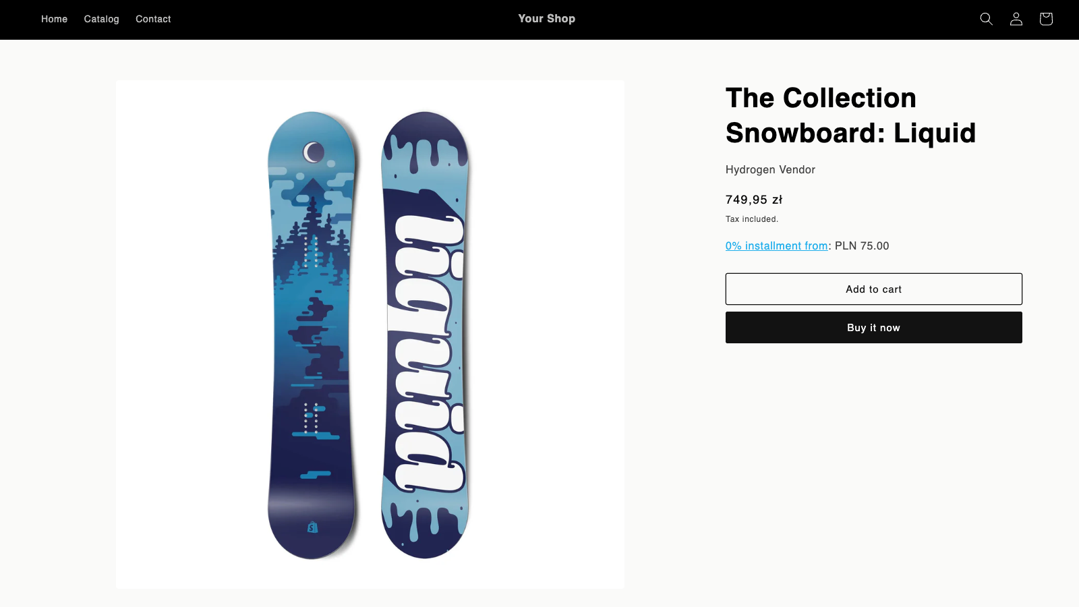Select the snowboard product image
This screenshot has height=607, width=1079.
[370, 333]
